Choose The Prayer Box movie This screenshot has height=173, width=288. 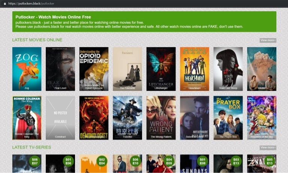(x=228, y=118)
